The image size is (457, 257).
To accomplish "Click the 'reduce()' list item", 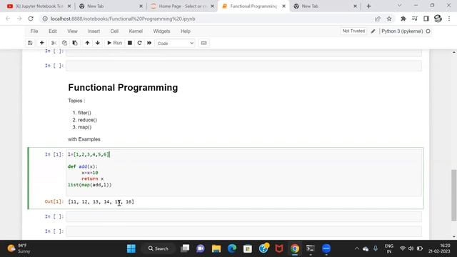I will click(x=87, y=120).
